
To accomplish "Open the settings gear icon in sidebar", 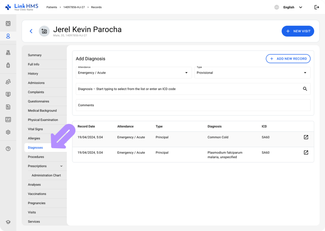I will (8, 132).
